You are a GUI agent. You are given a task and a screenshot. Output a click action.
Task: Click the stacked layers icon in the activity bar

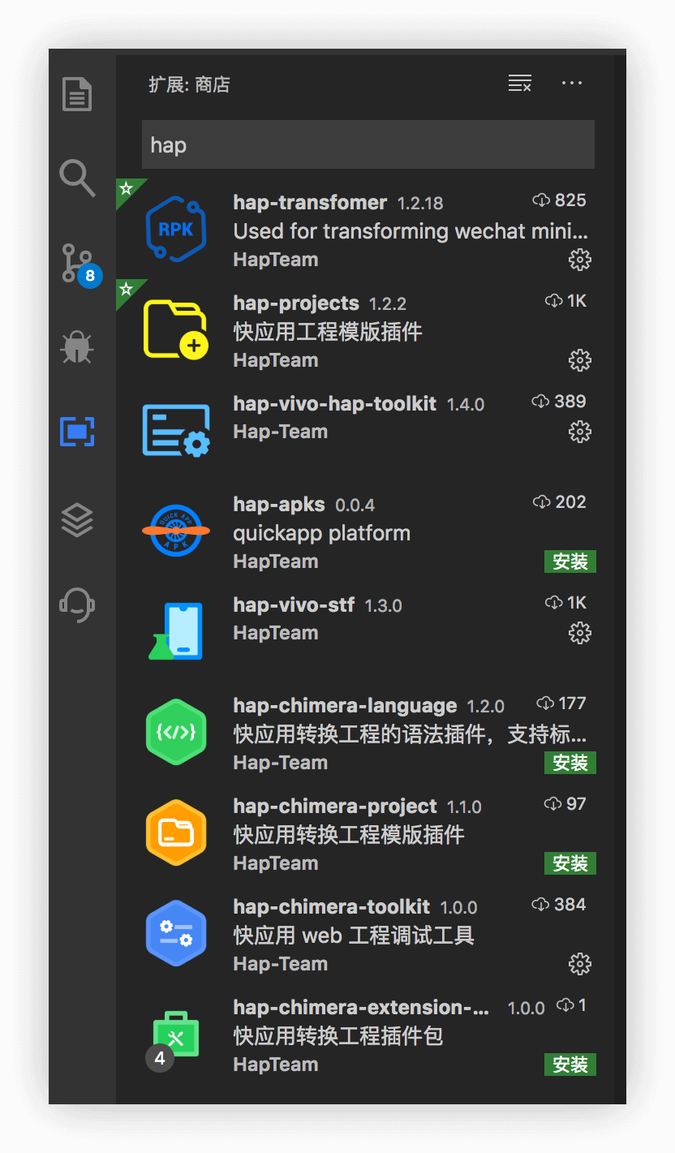(77, 519)
